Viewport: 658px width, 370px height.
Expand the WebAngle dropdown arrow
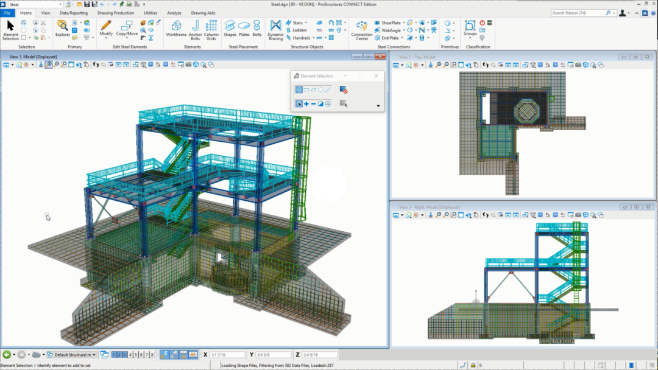[x=404, y=30]
